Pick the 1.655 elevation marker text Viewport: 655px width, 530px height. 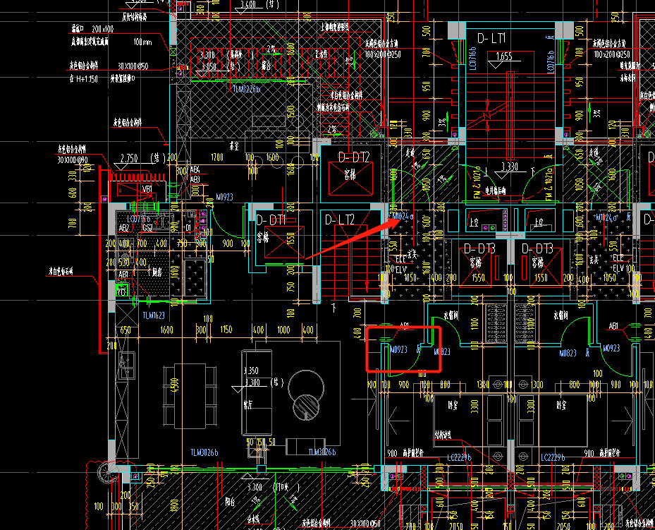[x=504, y=56]
